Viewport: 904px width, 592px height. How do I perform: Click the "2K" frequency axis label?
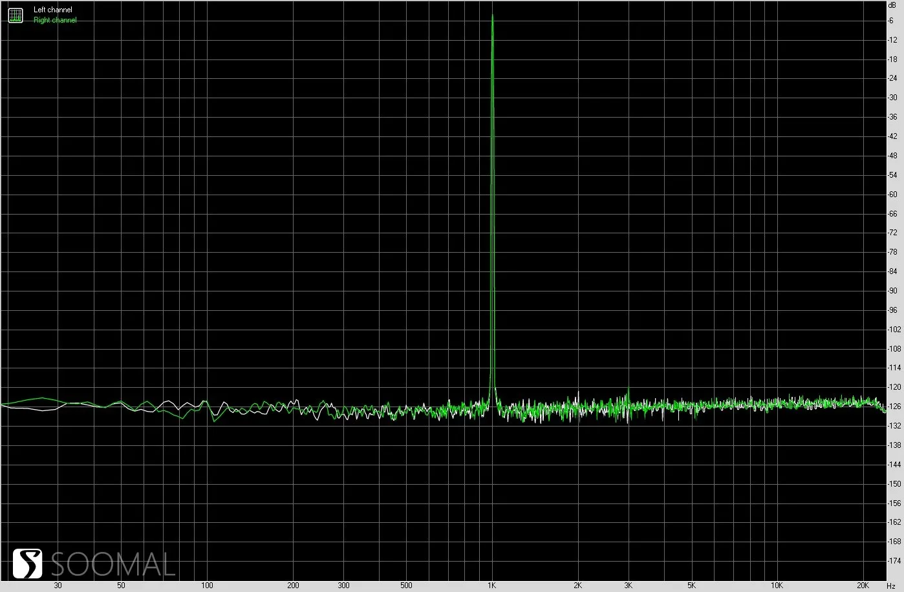pos(577,586)
